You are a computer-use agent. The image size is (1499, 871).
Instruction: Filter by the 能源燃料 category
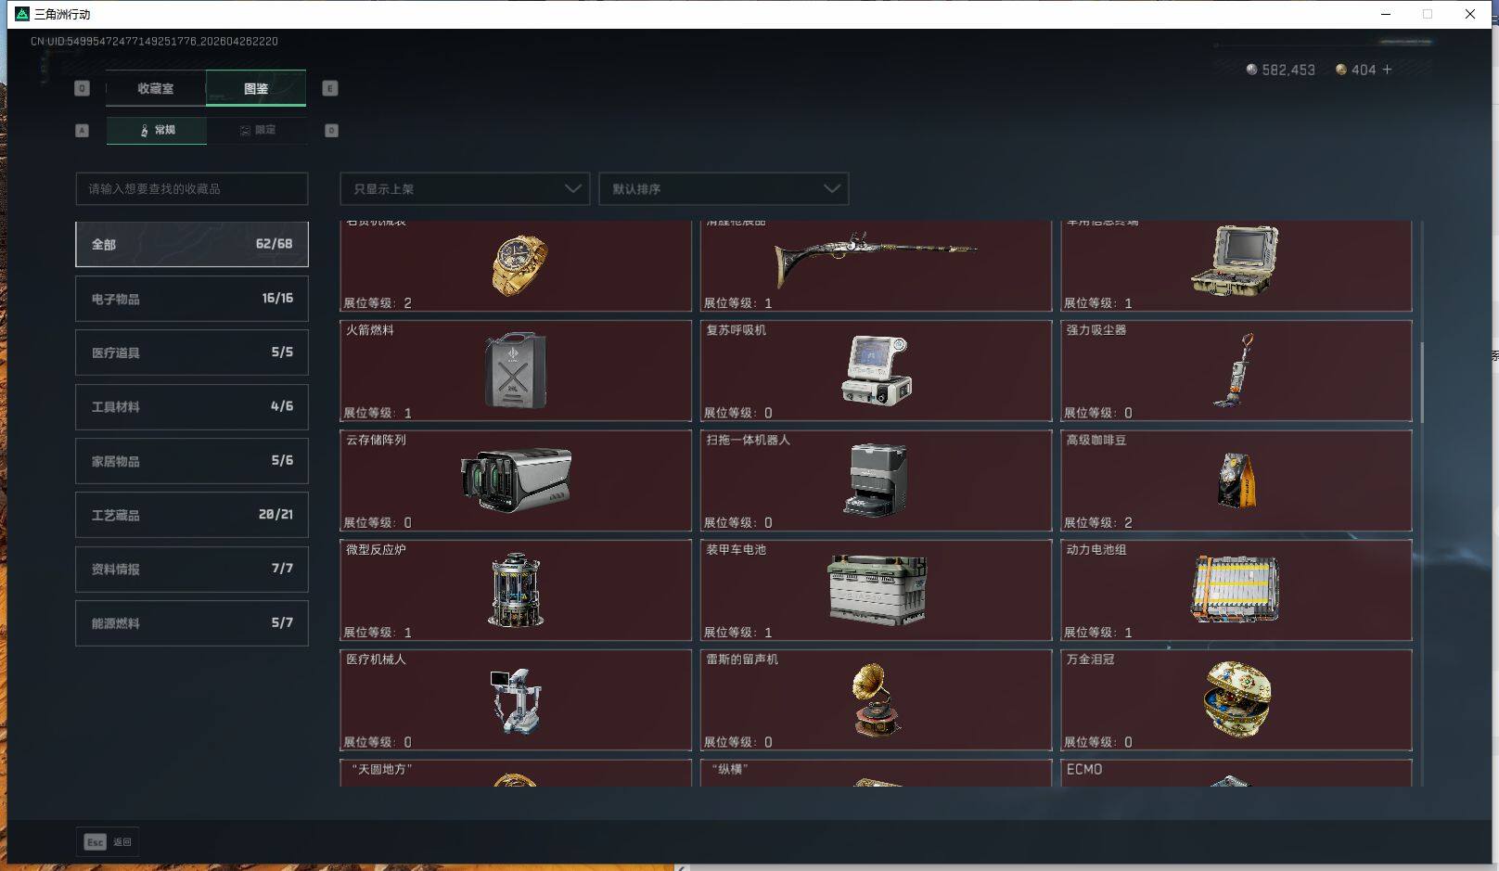(191, 622)
